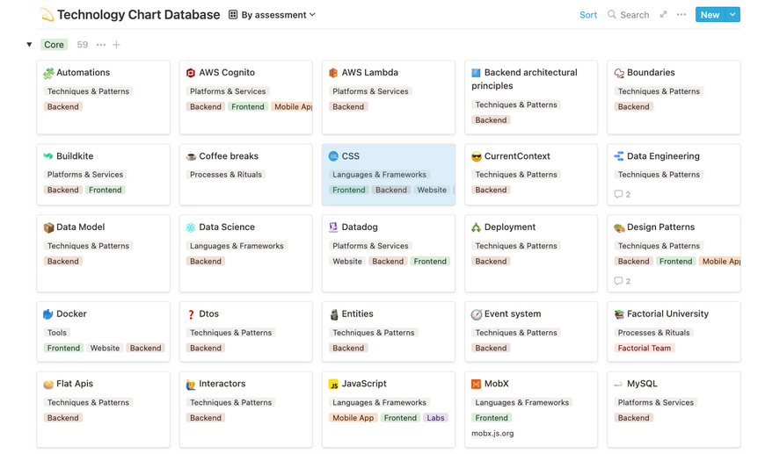
Task: Click Techniques & Patterns on Interactors card
Action: [230, 402]
